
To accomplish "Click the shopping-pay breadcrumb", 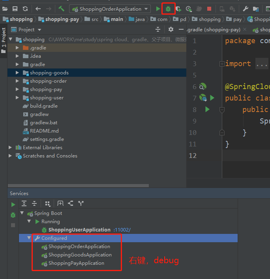I will pos(59,19).
